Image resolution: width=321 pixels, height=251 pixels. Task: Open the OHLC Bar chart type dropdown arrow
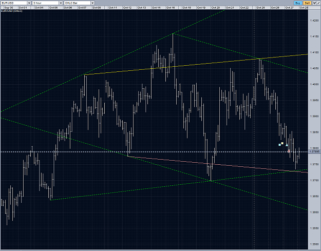pos(92,3)
